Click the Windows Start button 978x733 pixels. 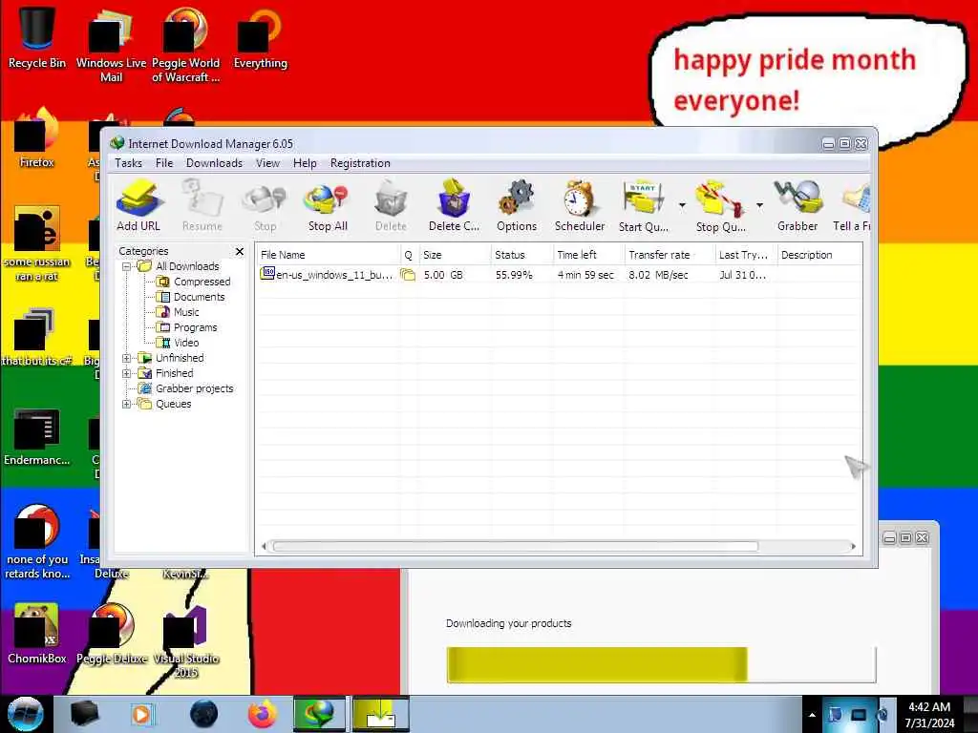point(26,714)
